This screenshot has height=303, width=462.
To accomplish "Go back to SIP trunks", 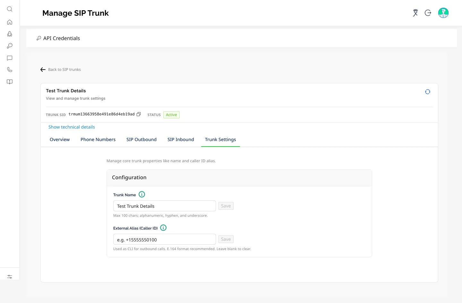I will (x=61, y=70).
